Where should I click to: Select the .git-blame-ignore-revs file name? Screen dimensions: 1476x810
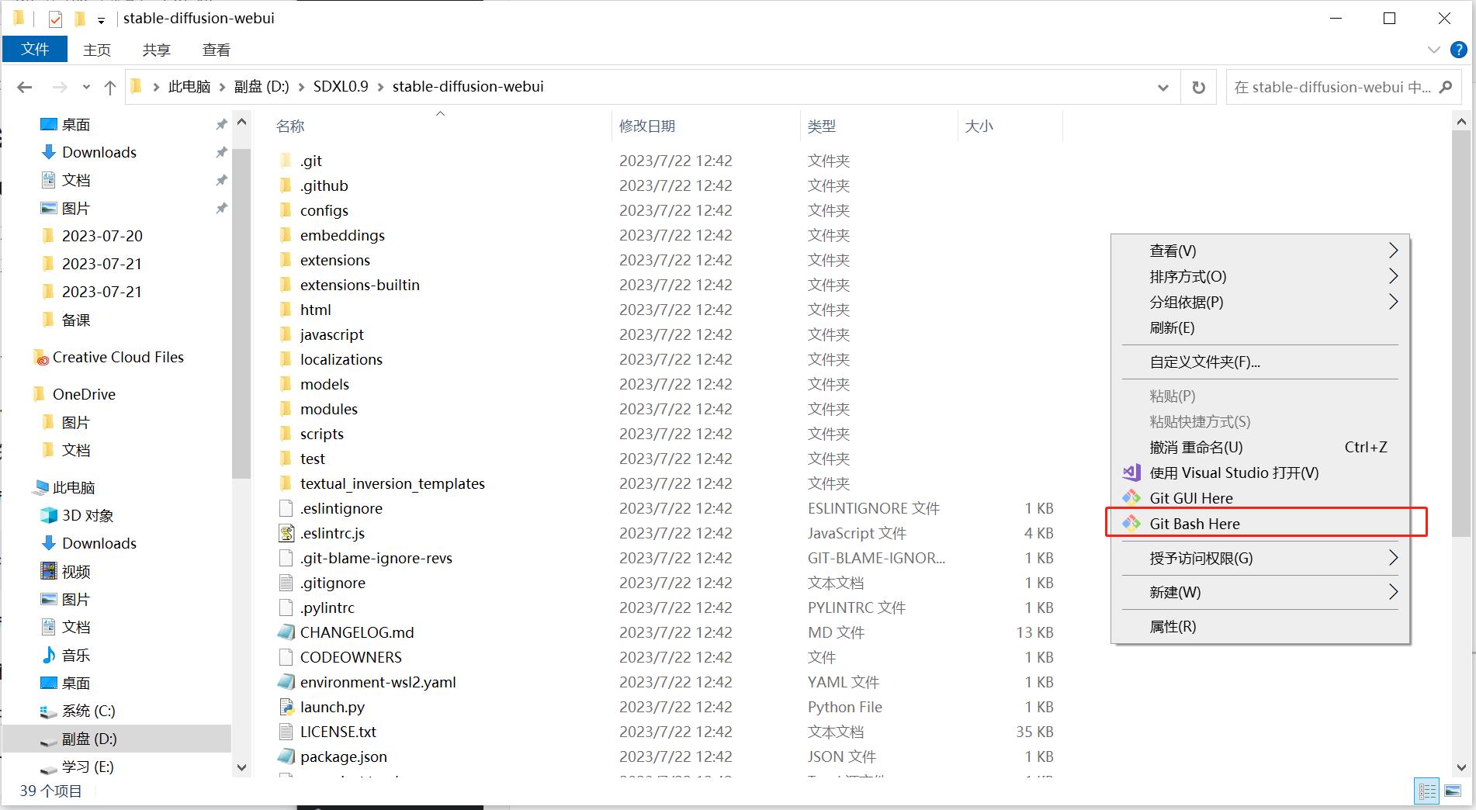pos(376,558)
